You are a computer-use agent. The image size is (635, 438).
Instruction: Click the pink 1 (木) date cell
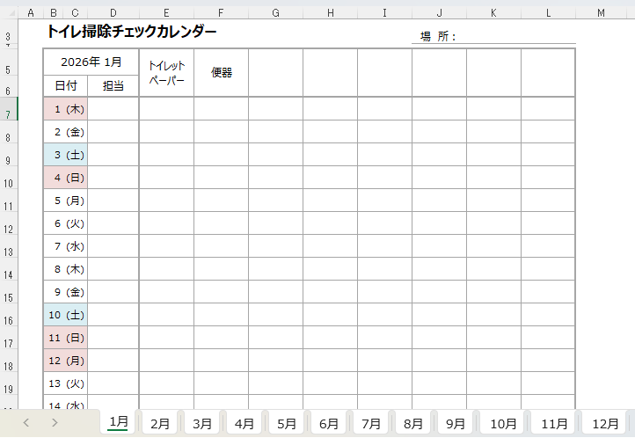[x=66, y=109]
